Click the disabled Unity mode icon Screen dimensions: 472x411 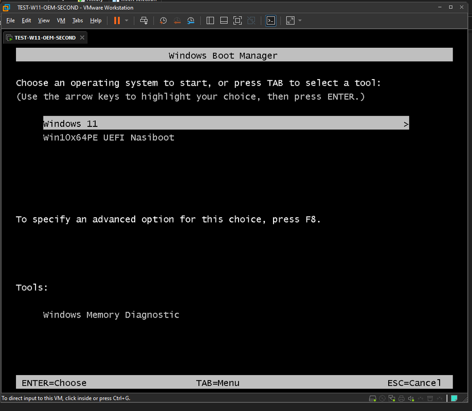(251, 21)
